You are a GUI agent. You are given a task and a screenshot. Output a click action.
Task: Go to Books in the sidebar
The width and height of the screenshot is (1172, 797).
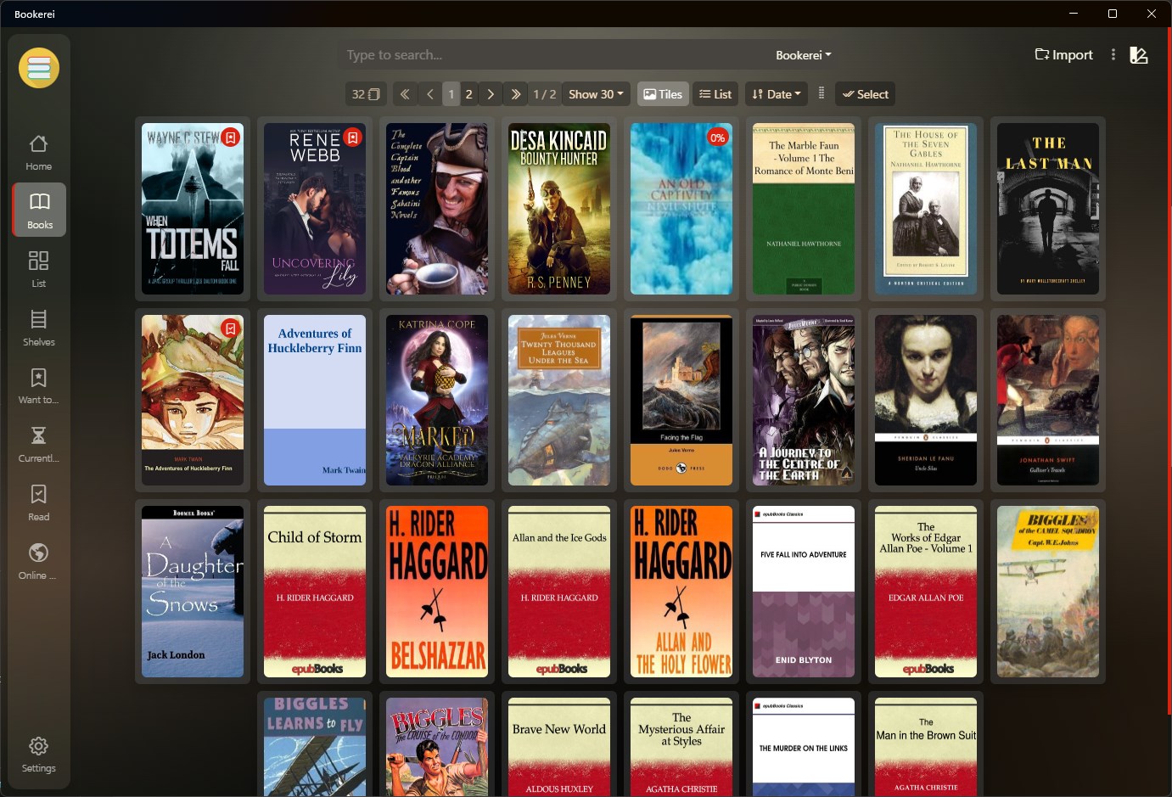39,210
